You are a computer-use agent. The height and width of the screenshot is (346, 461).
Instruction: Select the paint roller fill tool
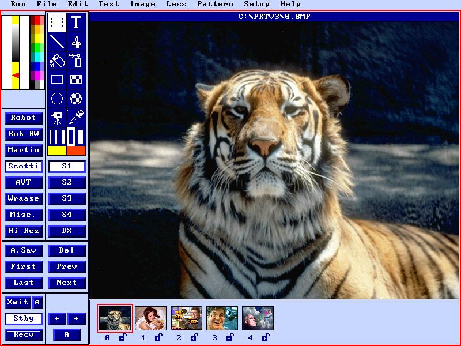click(x=57, y=61)
